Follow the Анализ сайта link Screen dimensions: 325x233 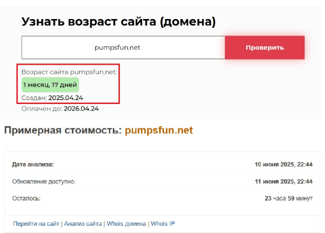tap(84, 224)
